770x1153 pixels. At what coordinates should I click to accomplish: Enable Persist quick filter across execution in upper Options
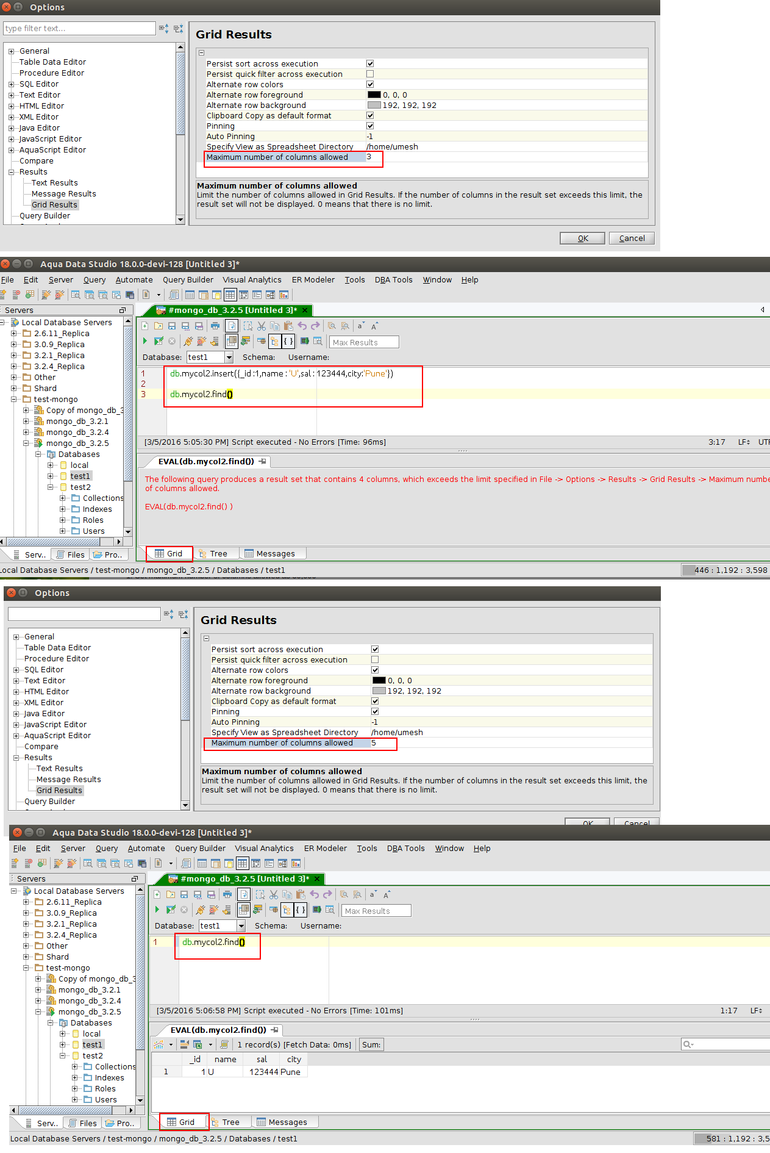(370, 74)
